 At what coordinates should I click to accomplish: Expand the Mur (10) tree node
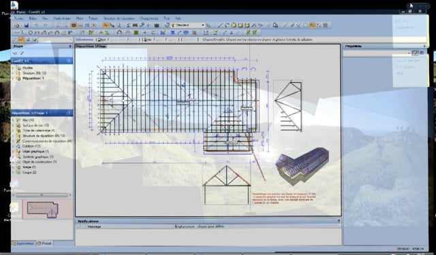point(13,120)
